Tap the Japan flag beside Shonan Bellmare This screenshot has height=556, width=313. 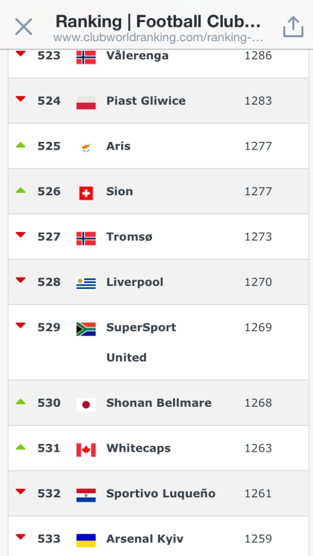[86, 404]
